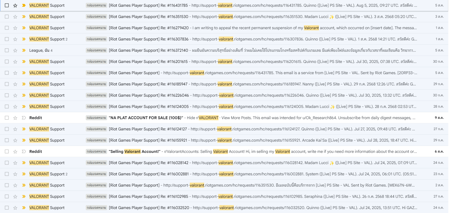Open email subject Re: #116155921 Arcade Kai'Sa
The image size is (450, 213).
coord(148,140)
